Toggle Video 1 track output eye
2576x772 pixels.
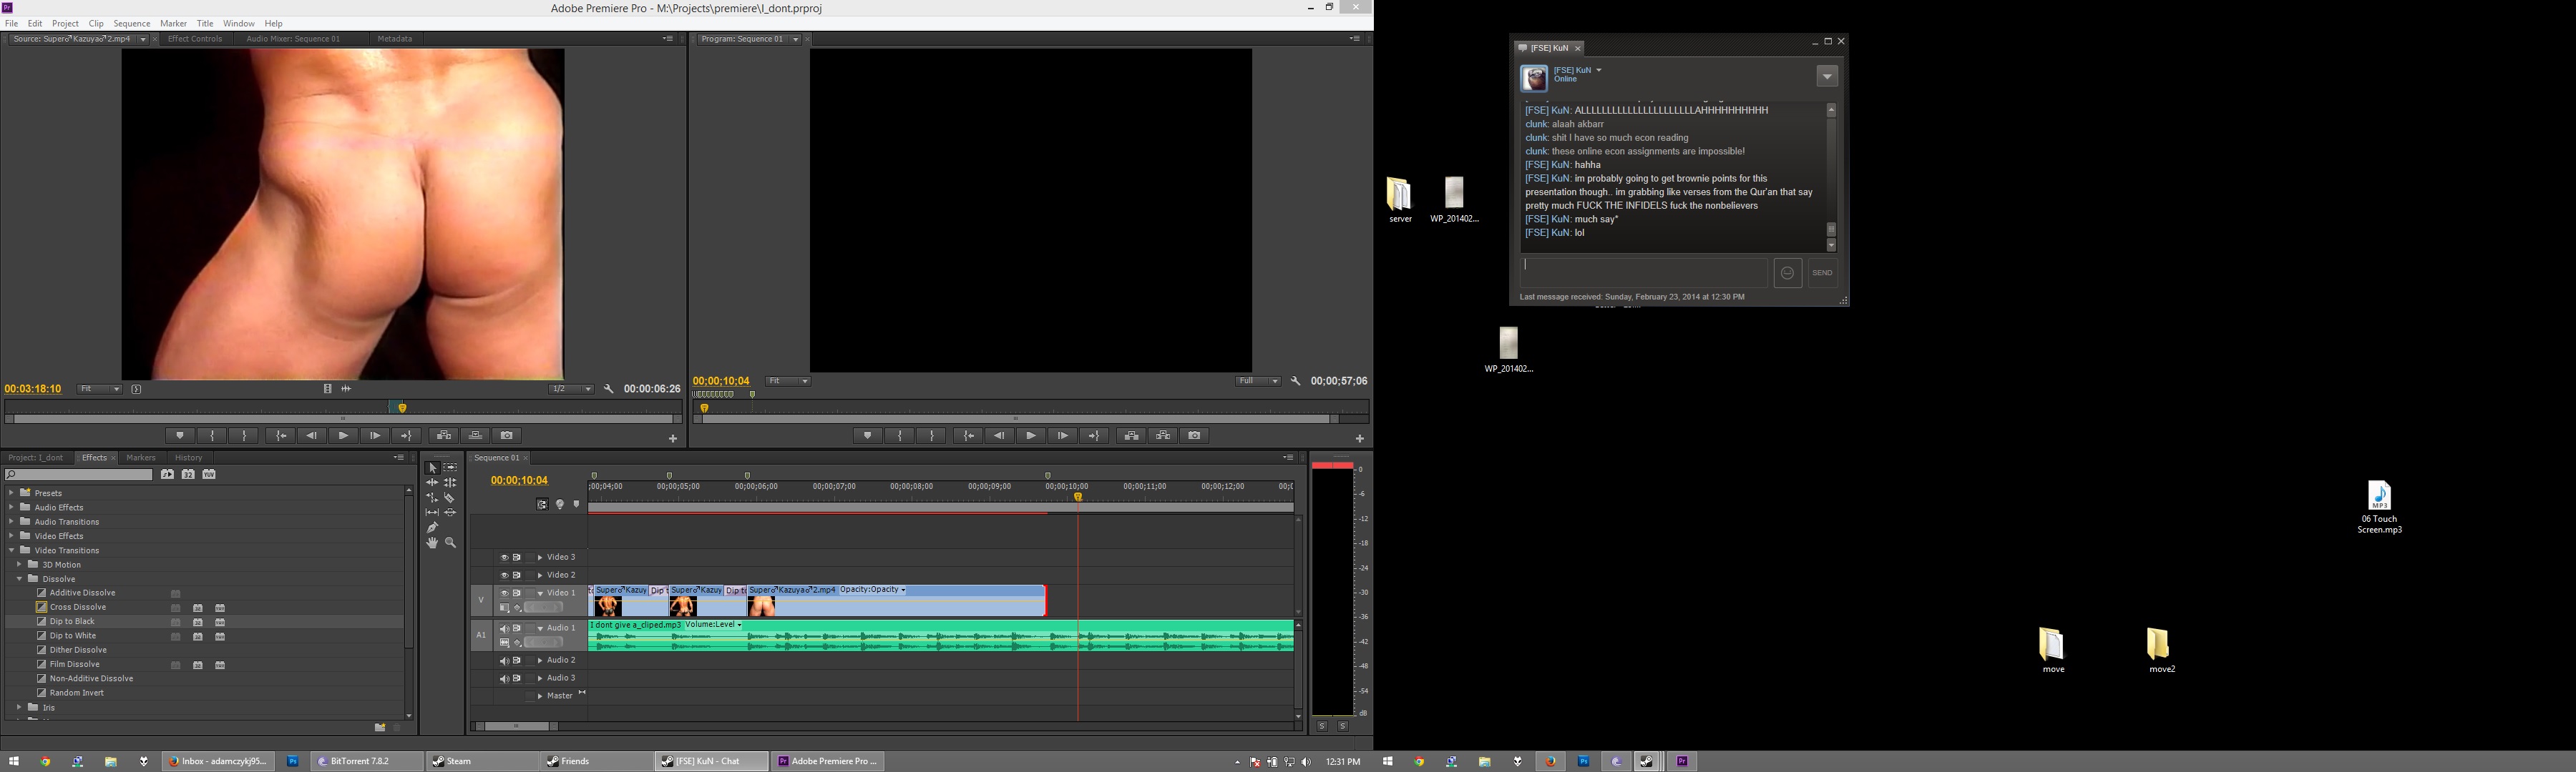[504, 593]
